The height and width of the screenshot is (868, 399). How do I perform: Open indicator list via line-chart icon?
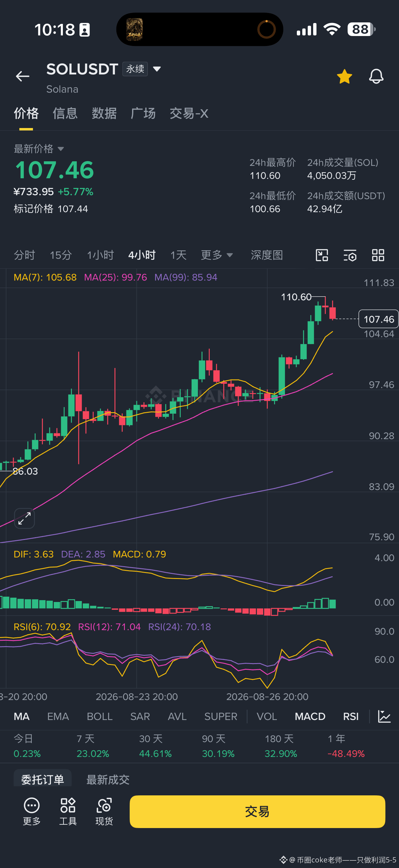(x=384, y=716)
